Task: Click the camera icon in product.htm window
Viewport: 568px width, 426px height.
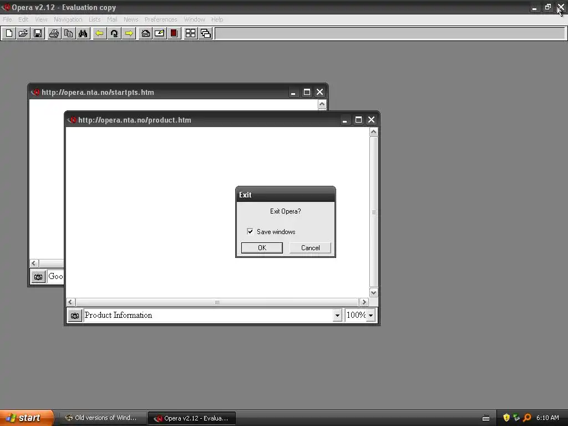Action: point(75,316)
